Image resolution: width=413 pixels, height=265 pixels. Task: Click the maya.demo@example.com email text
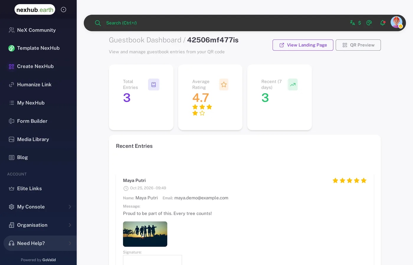[x=201, y=198]
